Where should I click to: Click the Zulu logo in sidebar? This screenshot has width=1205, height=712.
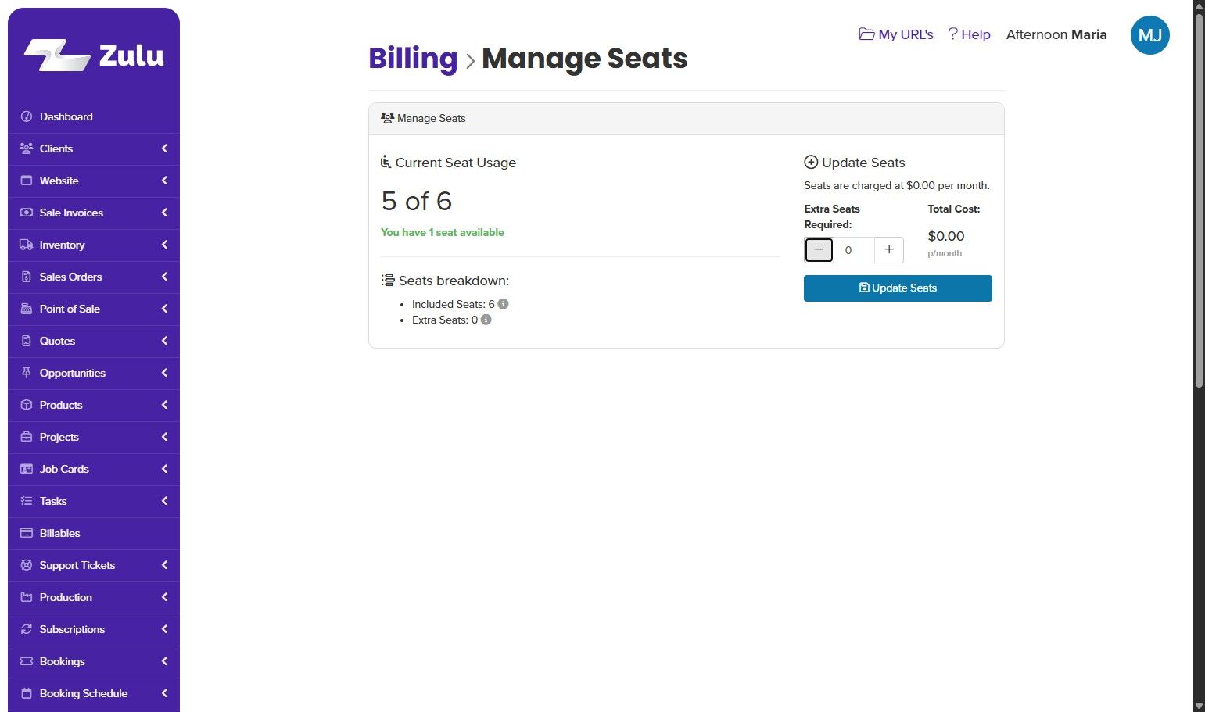pos(94,55)
